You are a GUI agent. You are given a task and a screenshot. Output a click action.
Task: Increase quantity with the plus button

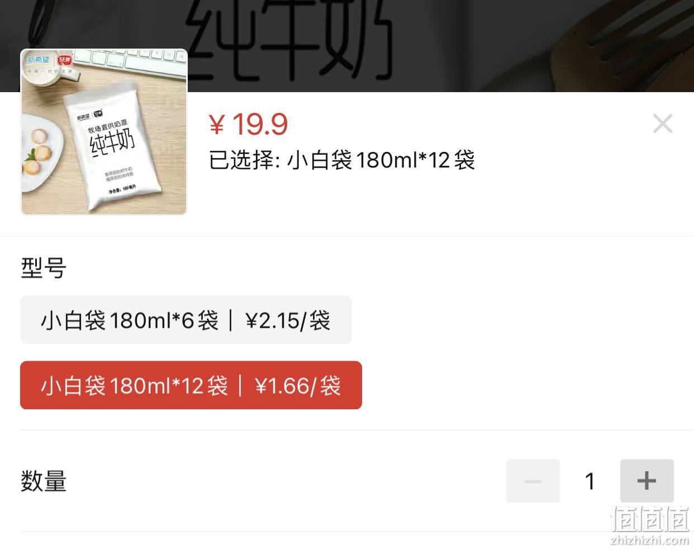(x=647, y=481)
